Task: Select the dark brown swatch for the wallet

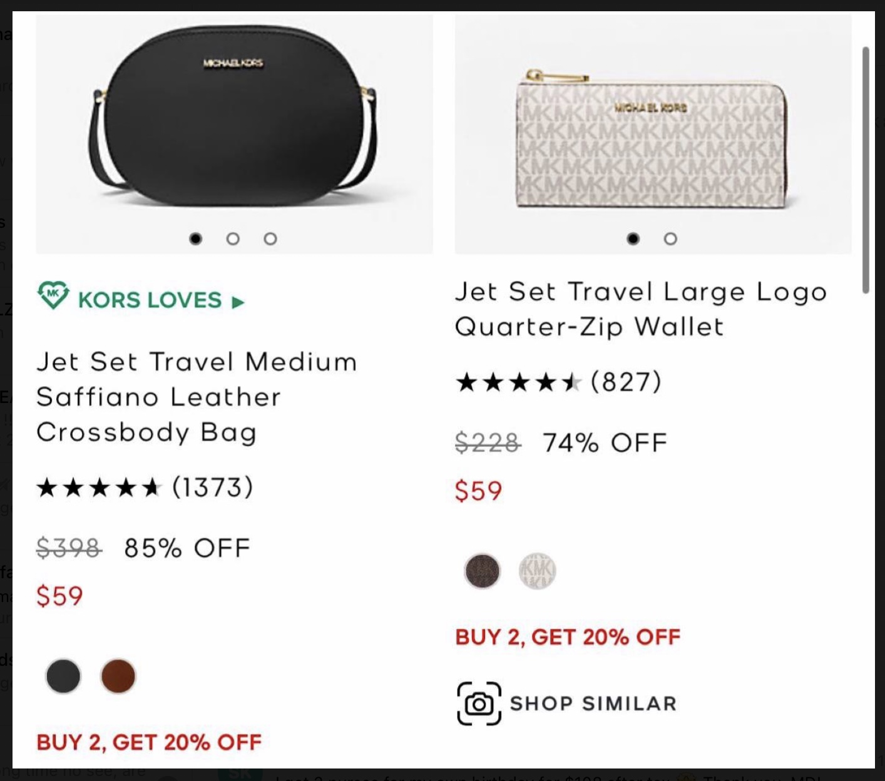Action: tap(483, 572)
